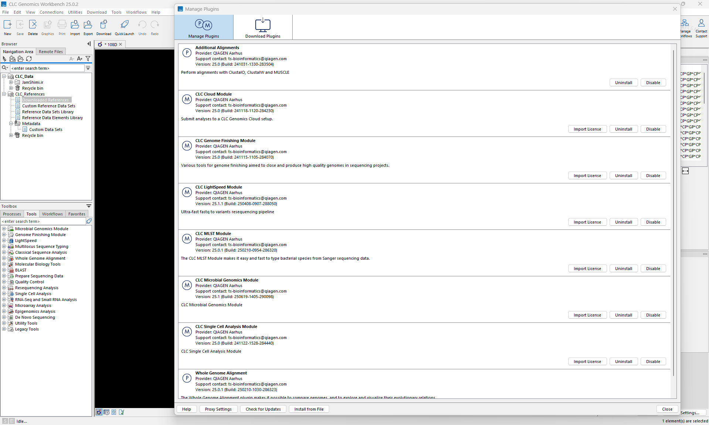Click the fit-width arrows icon in side panel
Screen dimensions: 709x425
[x=685, y=171]
